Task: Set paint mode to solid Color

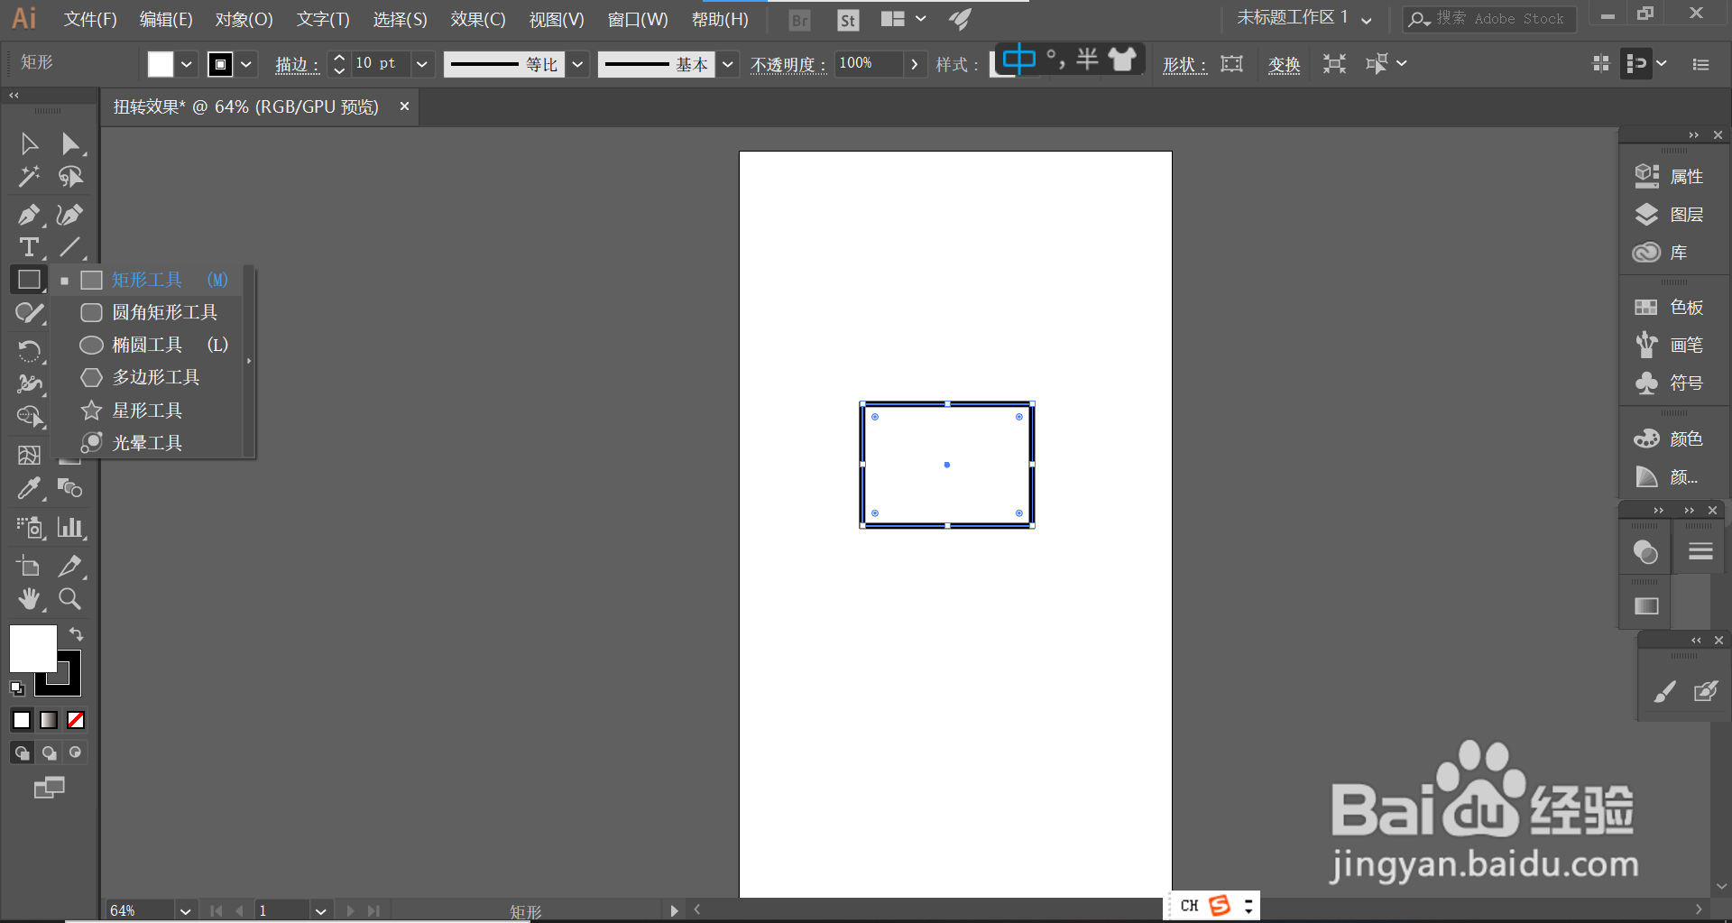Action: 22,720
